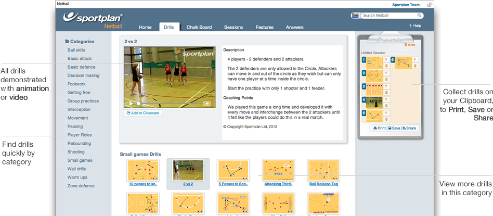Click the sport selector icon beside search
Viewport: 493px width, 216px height.
[x=355, y=15]
